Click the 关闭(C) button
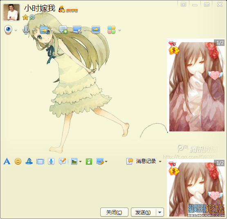 (x=114, y=212)
